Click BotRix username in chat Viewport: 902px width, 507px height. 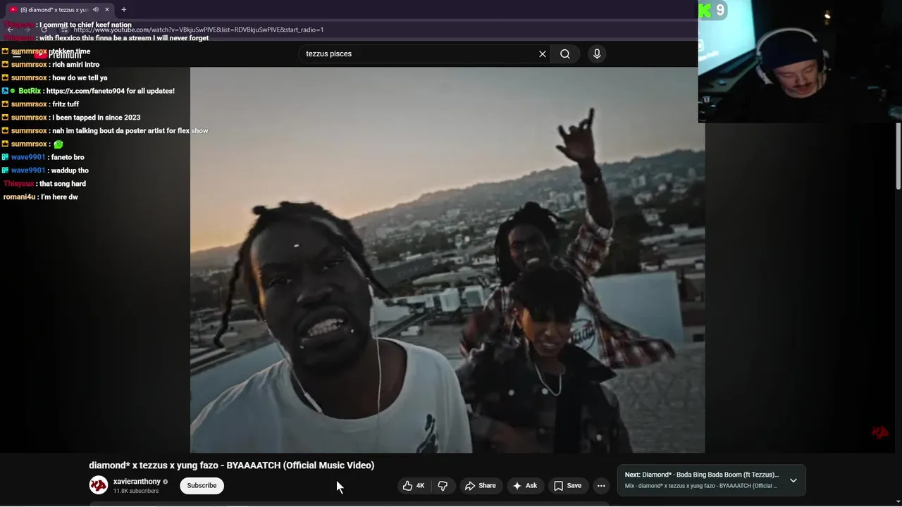coord(30,91)
